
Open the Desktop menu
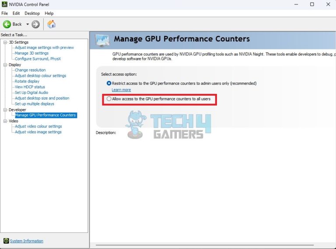[32, 14]
